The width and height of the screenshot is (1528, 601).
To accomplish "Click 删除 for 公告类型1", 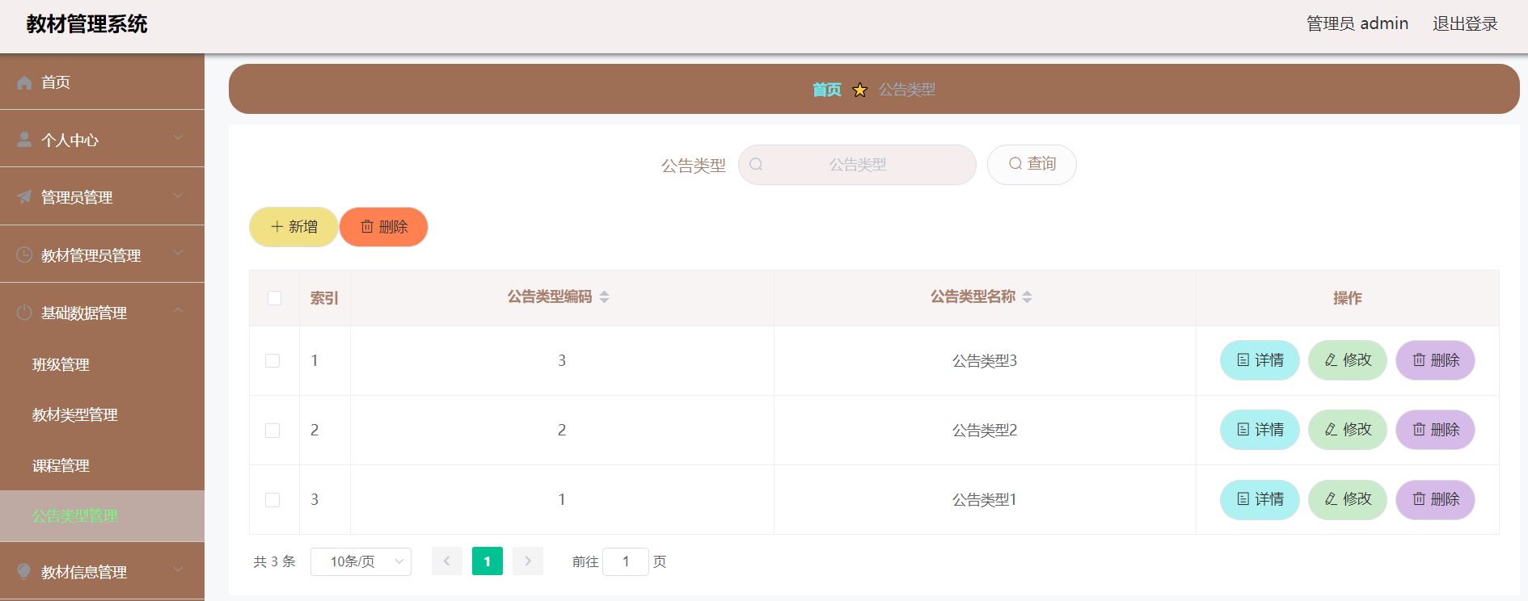I will point(1436,499).
